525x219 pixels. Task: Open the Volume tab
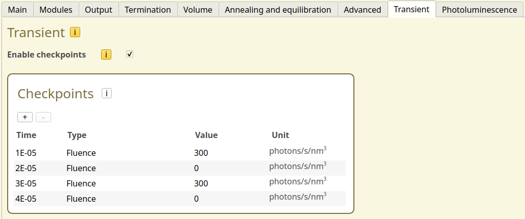coord(198,10)
